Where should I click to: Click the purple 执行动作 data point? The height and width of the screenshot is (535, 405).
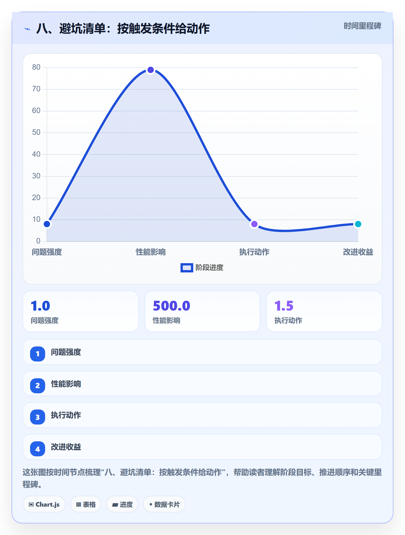pyautogui.click(x=254, y=224)
